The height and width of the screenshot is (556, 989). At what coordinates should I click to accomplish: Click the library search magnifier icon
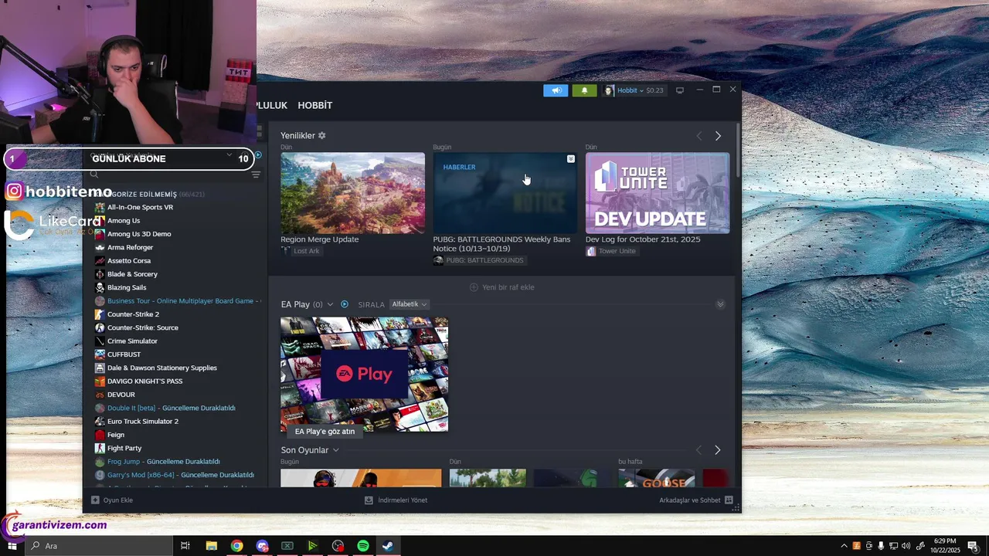(x=94, y=175)
